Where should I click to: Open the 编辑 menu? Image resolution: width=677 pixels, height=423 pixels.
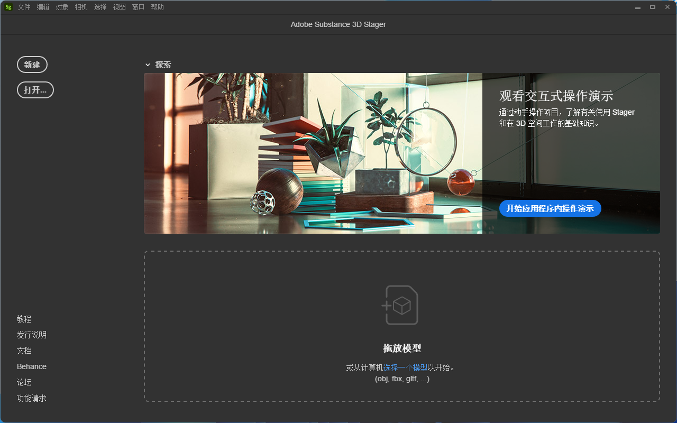[43, 7]
